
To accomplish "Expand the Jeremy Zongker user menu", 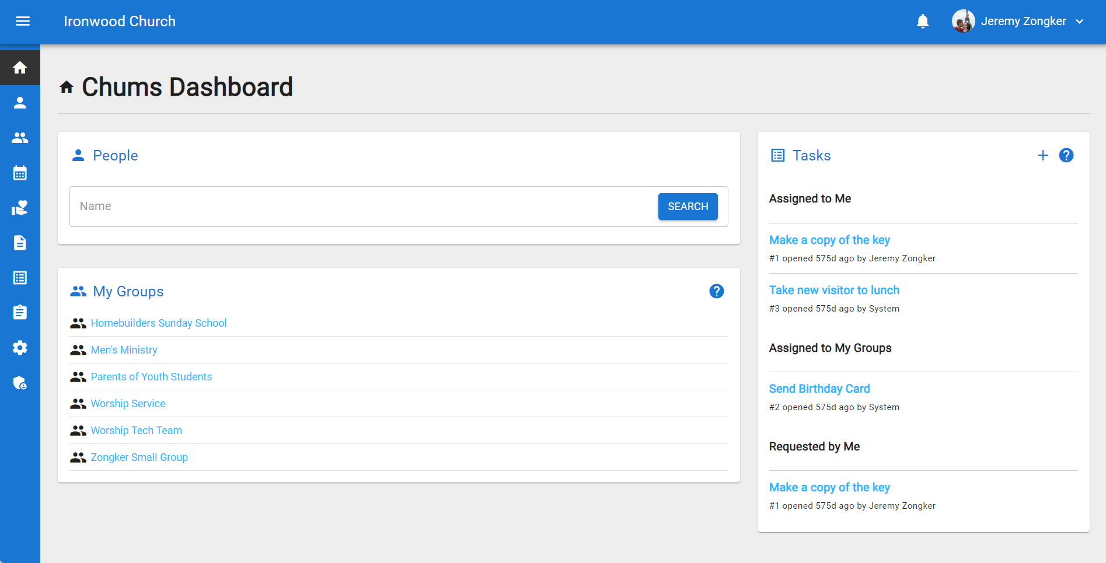I will [1079, 22].
